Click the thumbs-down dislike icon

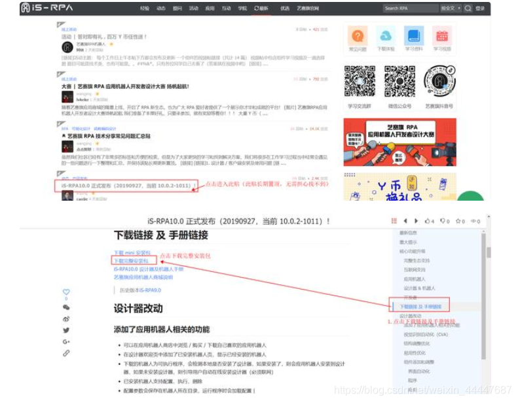point(443,221)
